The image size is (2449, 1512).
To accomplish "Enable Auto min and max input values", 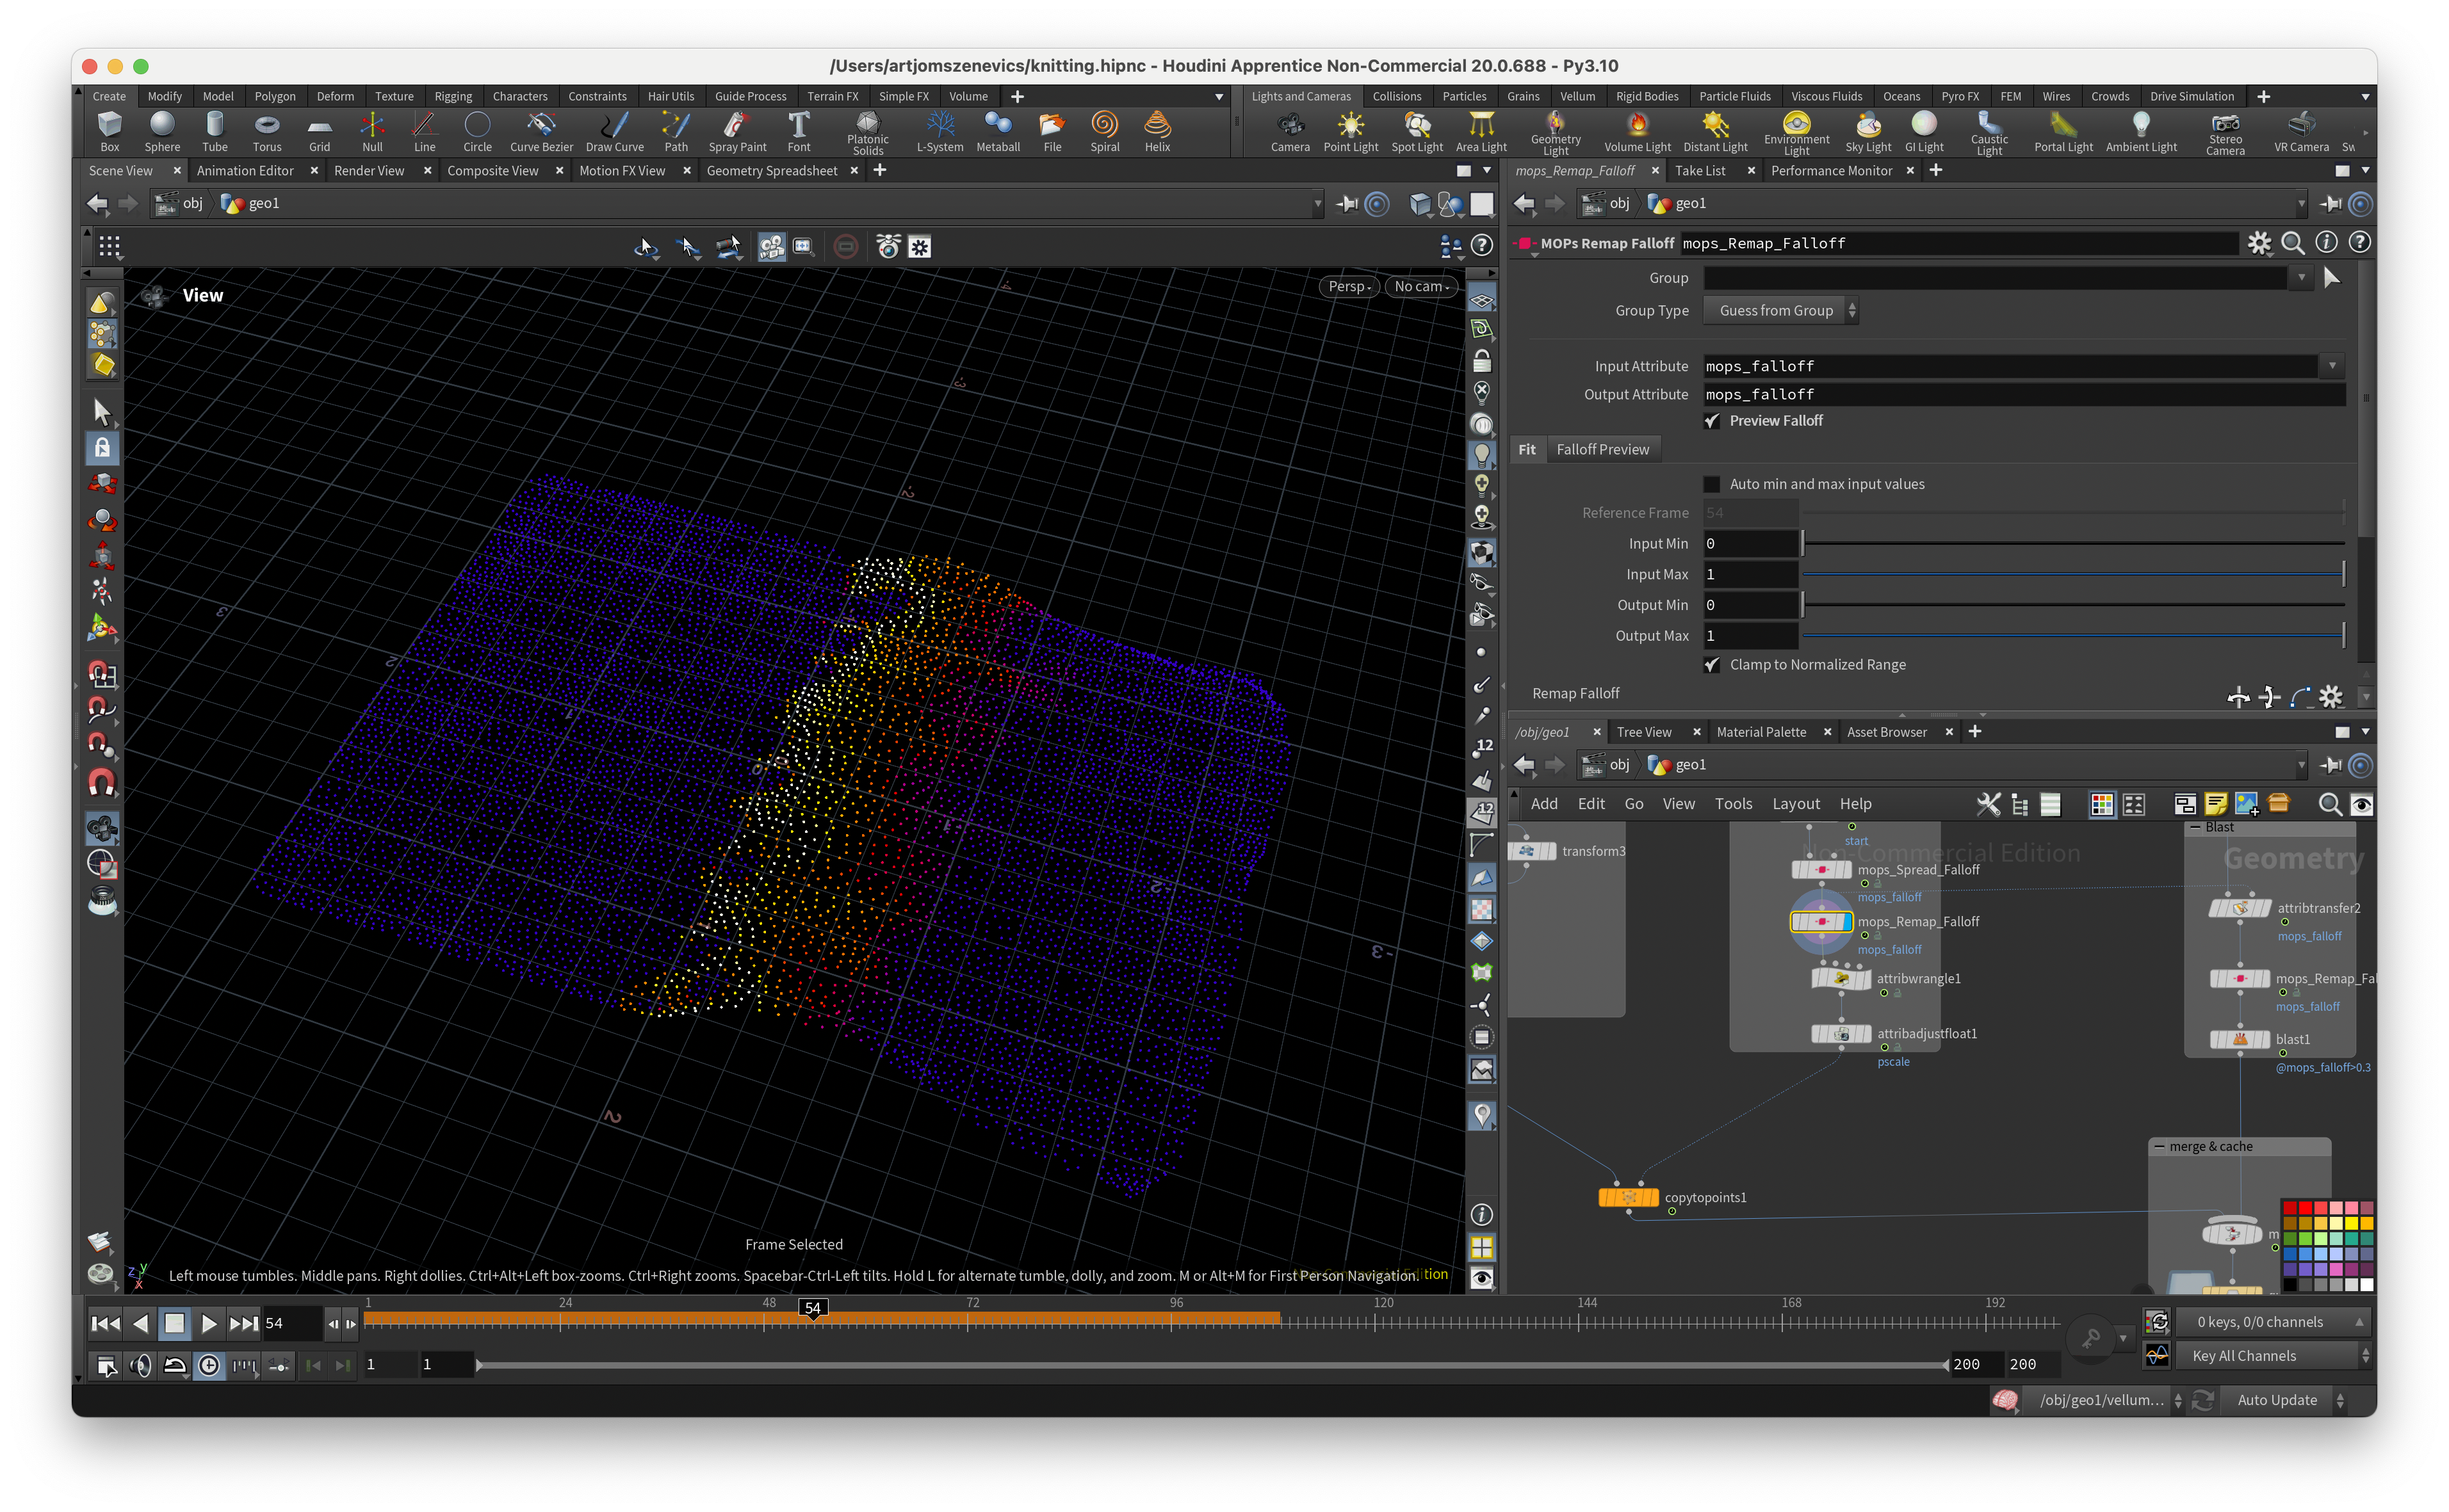I will [1712, 484].
